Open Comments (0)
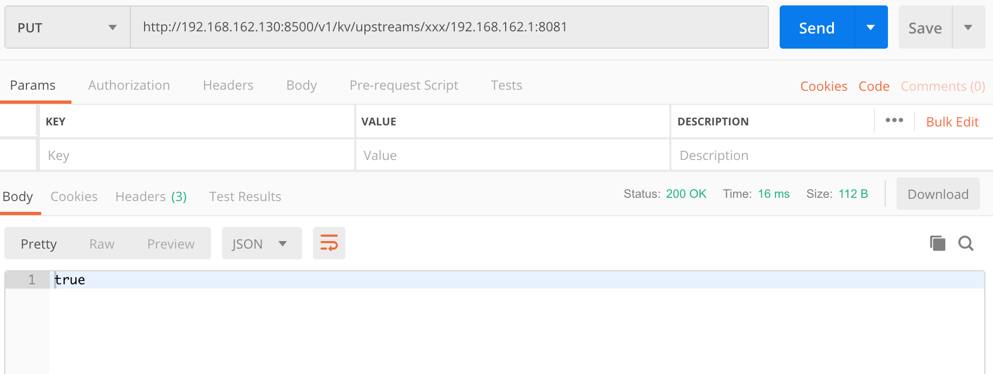Screen dimensions: 993x374 [x=943, y=86]
